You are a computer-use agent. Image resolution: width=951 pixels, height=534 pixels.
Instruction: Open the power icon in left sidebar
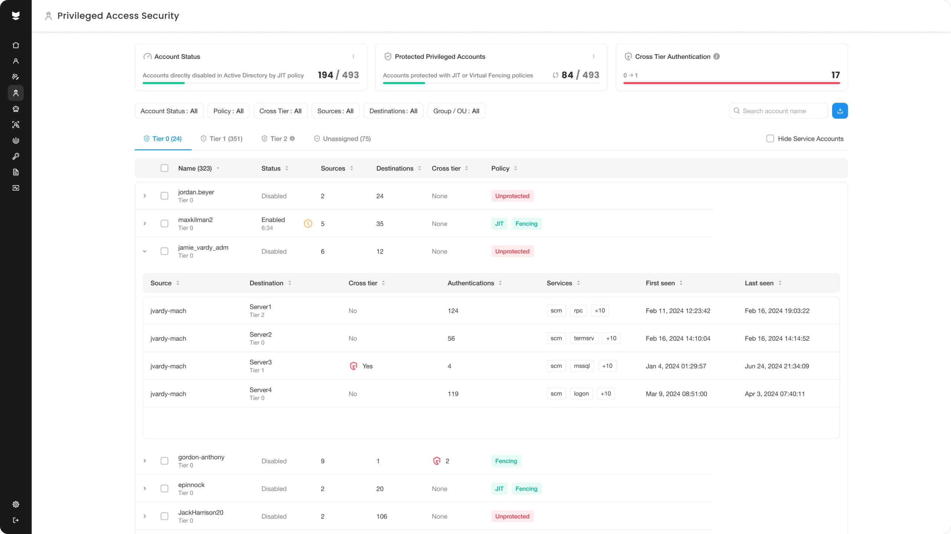coord(16,141)
